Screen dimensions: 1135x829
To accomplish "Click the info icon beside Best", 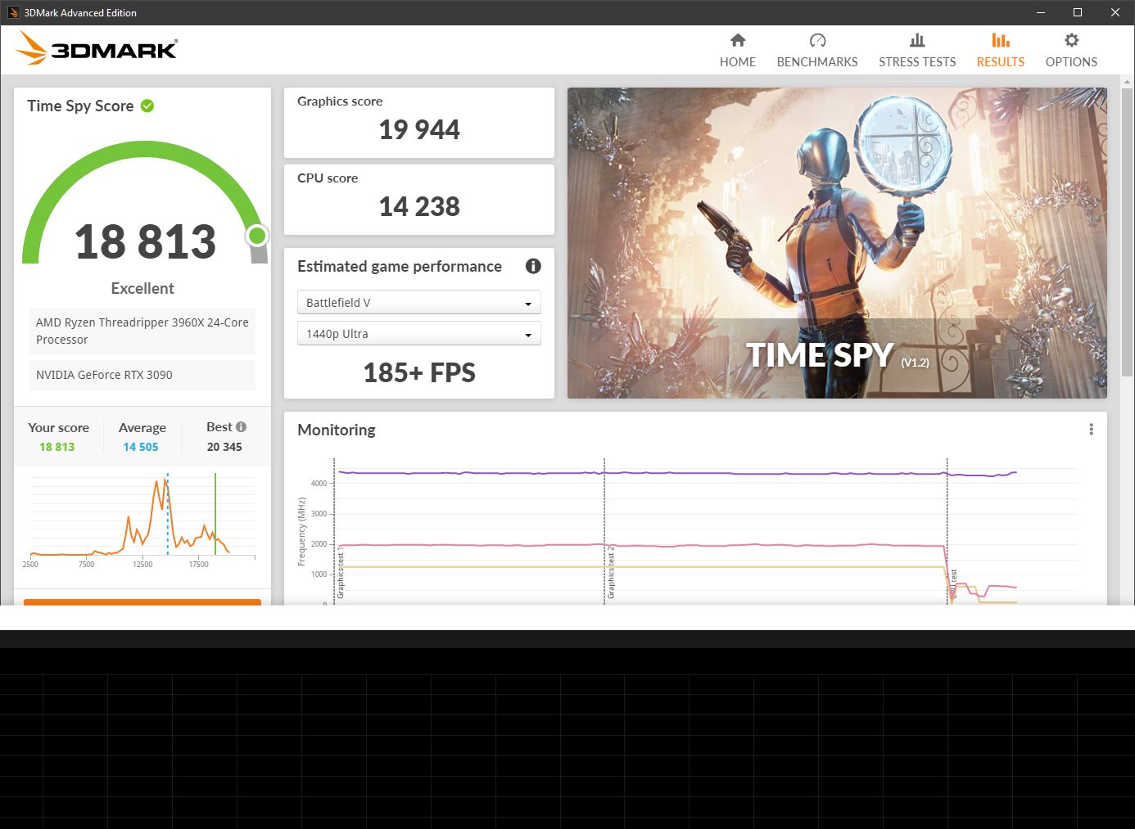I will [241, 426].
